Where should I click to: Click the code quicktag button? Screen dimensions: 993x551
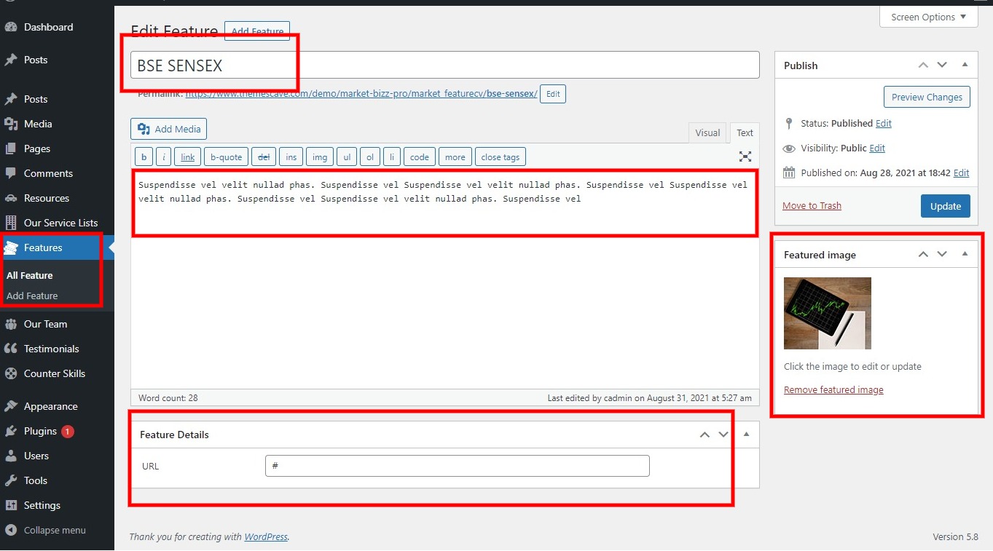point(420,156)
